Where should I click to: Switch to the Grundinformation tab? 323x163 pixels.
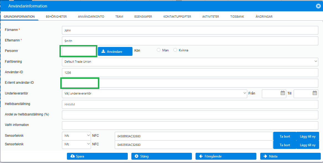pyautogui.click(x=19, y=17)
